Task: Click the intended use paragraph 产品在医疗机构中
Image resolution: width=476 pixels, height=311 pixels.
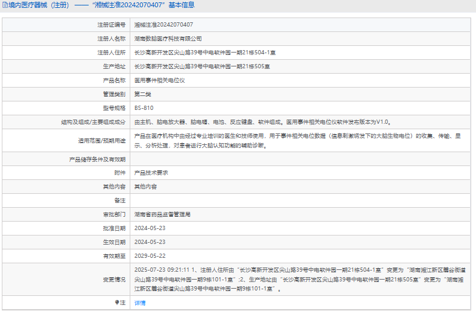Action: 298,141
